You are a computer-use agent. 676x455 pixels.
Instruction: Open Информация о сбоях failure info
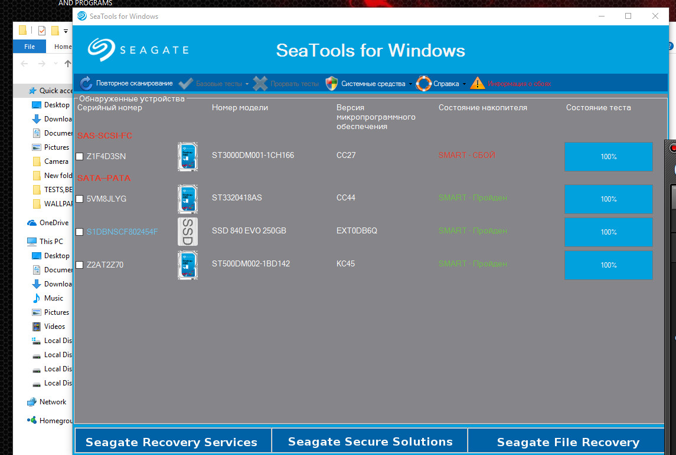(x=519, y=84)
